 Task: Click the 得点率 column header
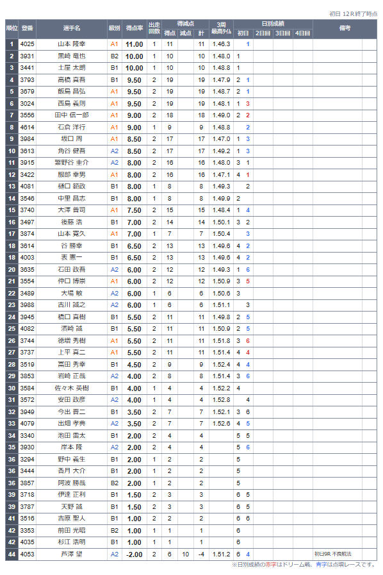point(134,28)
